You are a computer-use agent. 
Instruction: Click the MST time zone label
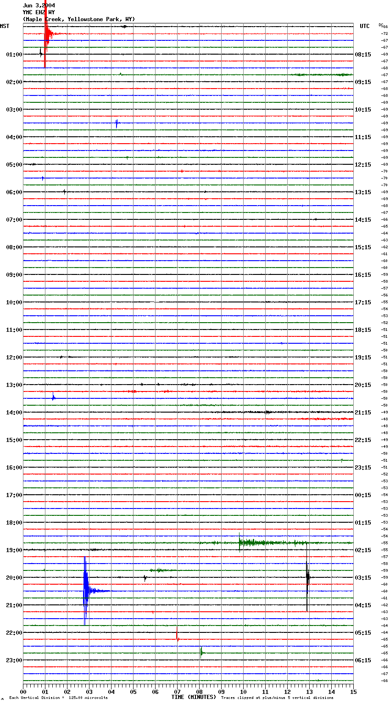(5, 26)
